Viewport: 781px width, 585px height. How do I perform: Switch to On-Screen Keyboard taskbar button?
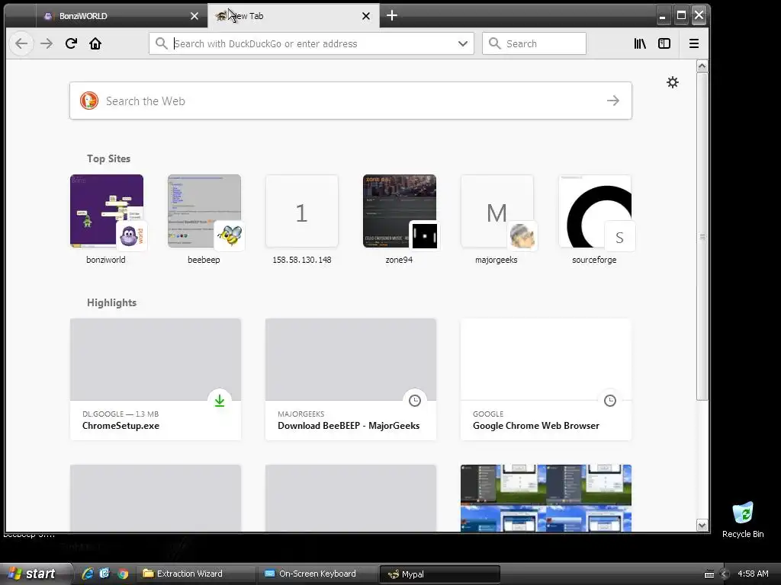click(x=318, y=574)
